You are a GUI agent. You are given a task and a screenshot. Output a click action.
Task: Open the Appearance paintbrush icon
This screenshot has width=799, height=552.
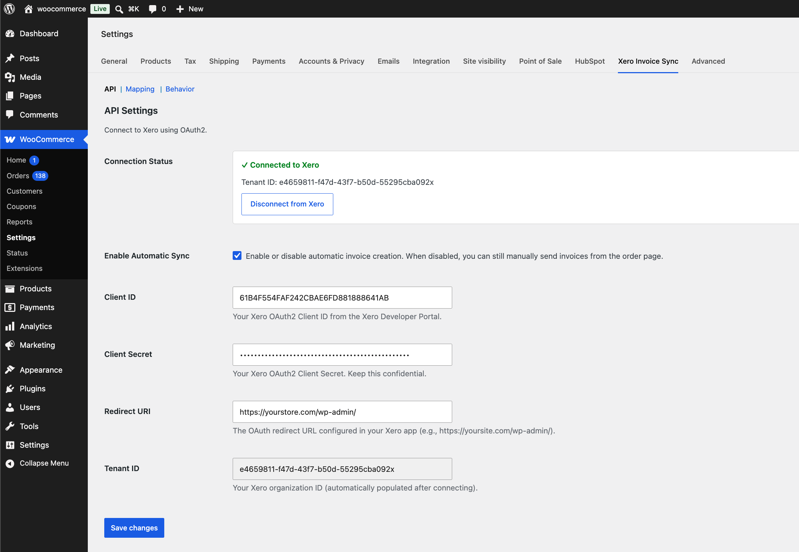[10, 370]
